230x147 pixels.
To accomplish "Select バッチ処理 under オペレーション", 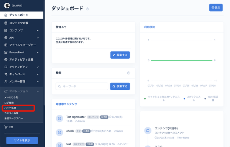I will (x=10, y=108).
